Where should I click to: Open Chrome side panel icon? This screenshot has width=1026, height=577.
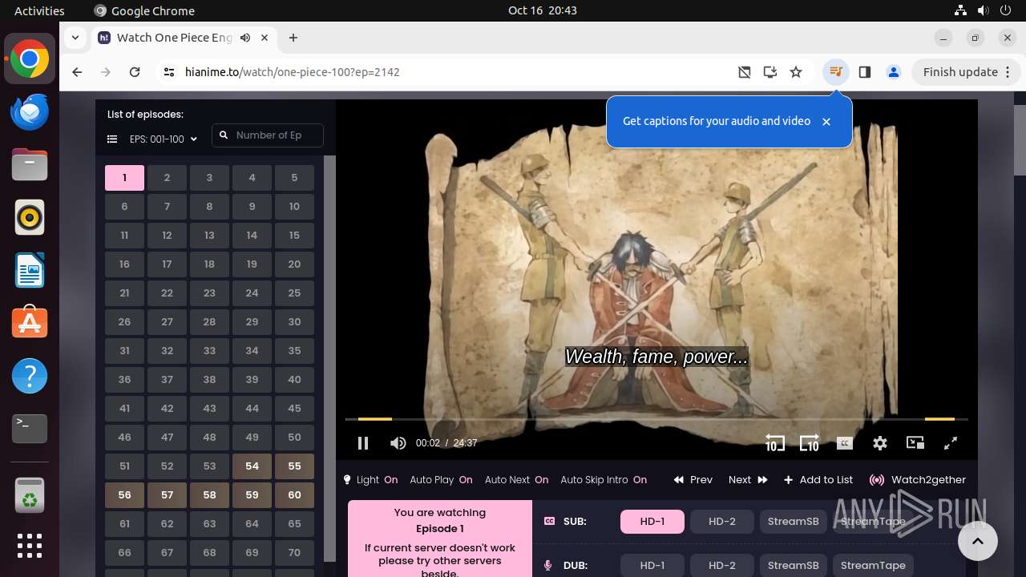coord(864,72)
